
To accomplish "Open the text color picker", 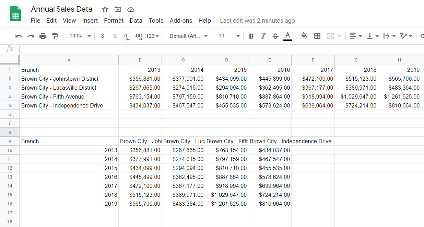I will pyautogui.click(x=288, y=36).
